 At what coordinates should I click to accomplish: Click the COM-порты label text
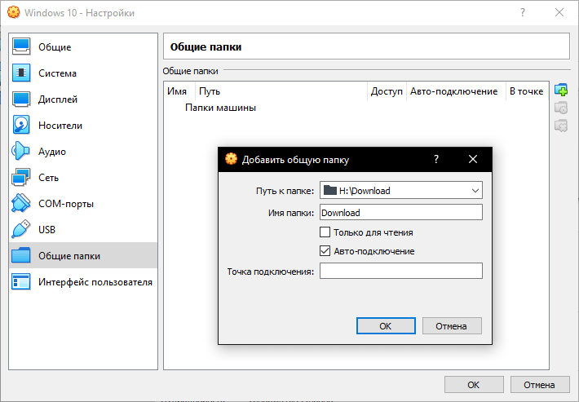pos(66,204)
